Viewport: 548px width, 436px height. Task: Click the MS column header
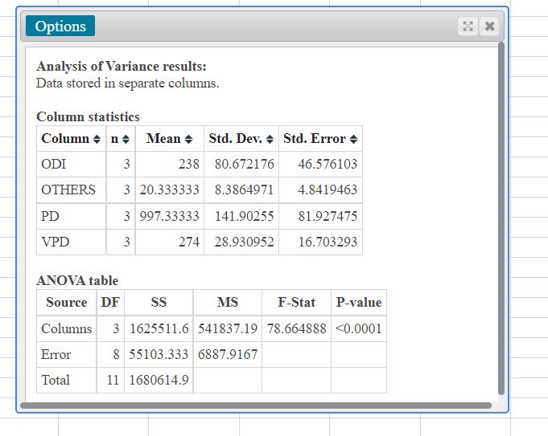tap(228, 303)
